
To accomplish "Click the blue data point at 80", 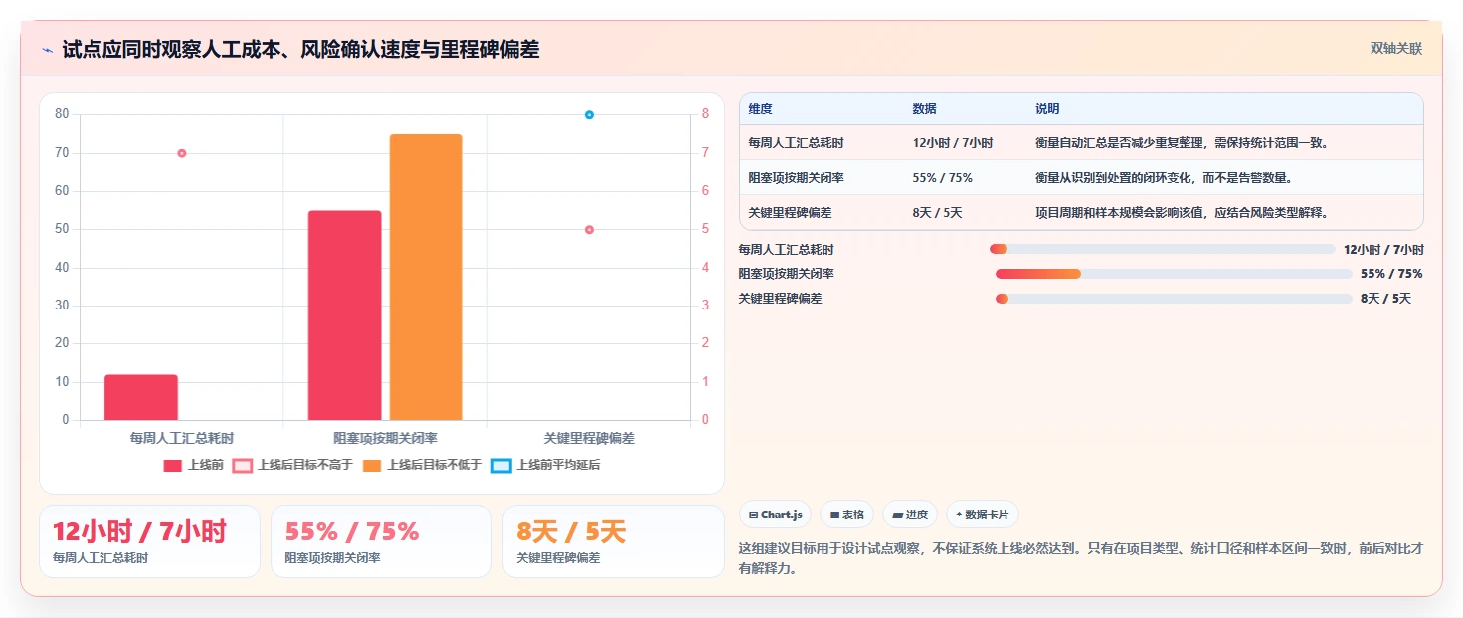I will coord(589,115).
